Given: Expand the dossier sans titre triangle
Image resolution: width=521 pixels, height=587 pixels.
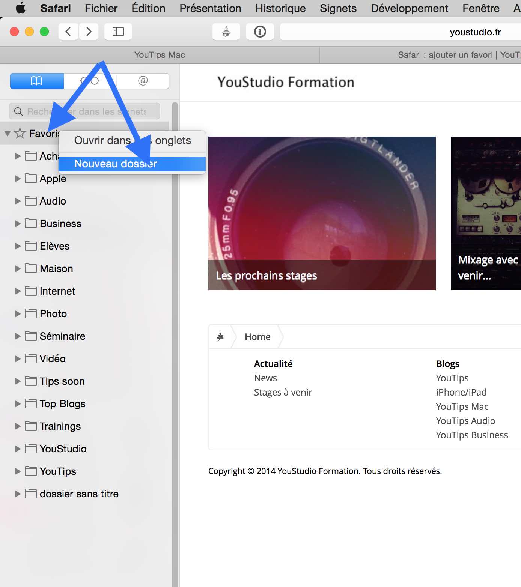Looking at the screenshot, I should tap(18, 494).
